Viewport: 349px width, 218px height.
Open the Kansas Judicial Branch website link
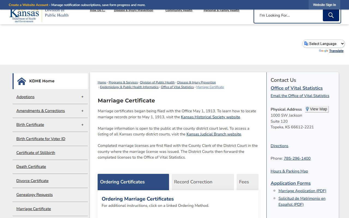[x=214, y=134]
